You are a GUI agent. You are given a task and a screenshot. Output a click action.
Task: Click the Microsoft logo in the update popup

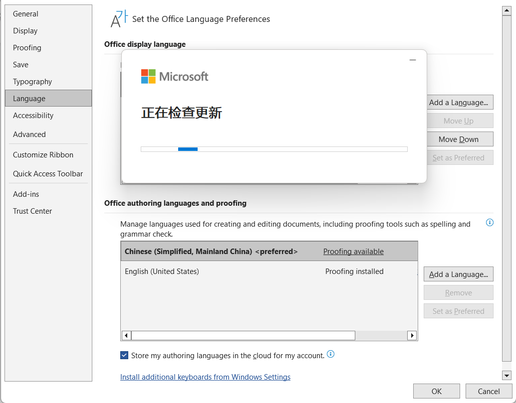pos(148,76)
